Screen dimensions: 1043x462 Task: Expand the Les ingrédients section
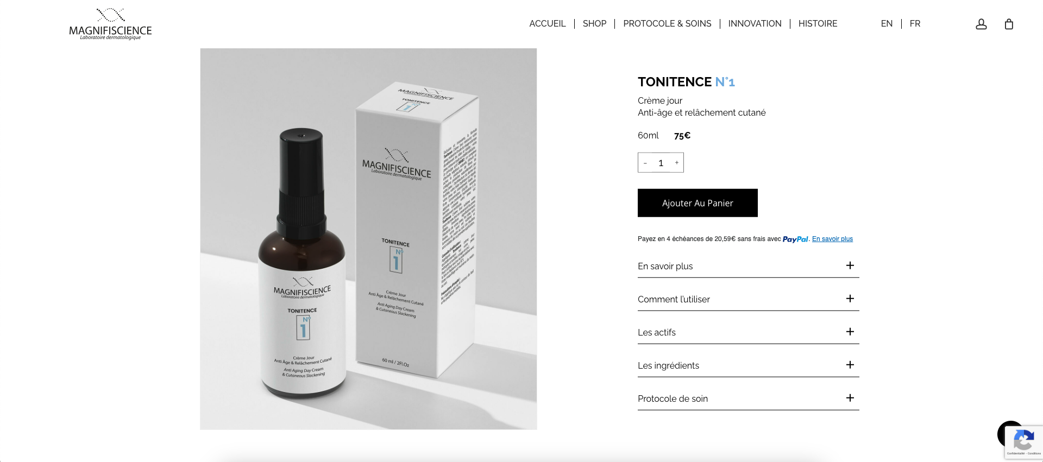tap(748, 365)
